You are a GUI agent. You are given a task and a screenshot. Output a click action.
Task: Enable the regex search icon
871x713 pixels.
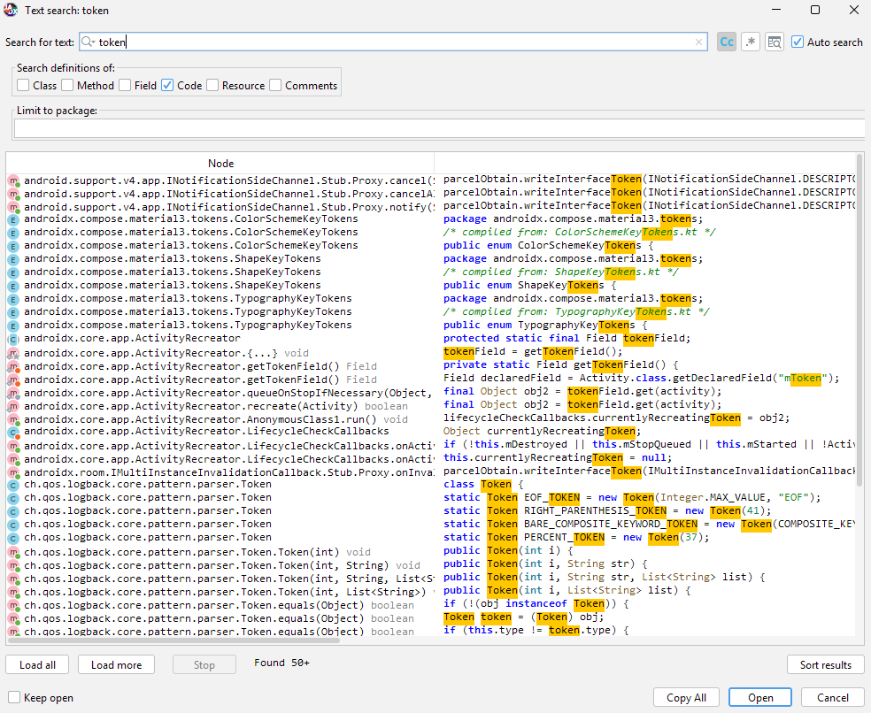click(751, 42)
